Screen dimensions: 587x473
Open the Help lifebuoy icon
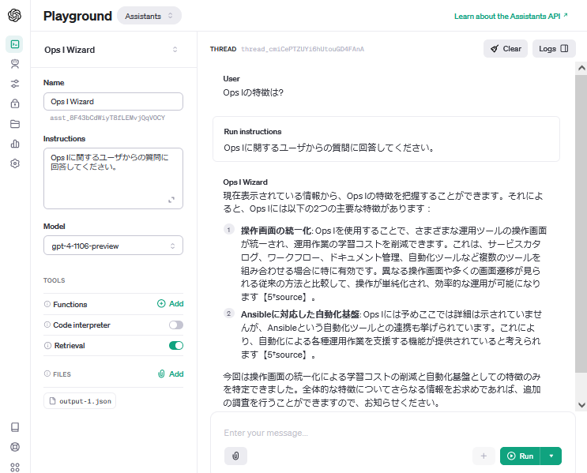[x=14, y=447]
